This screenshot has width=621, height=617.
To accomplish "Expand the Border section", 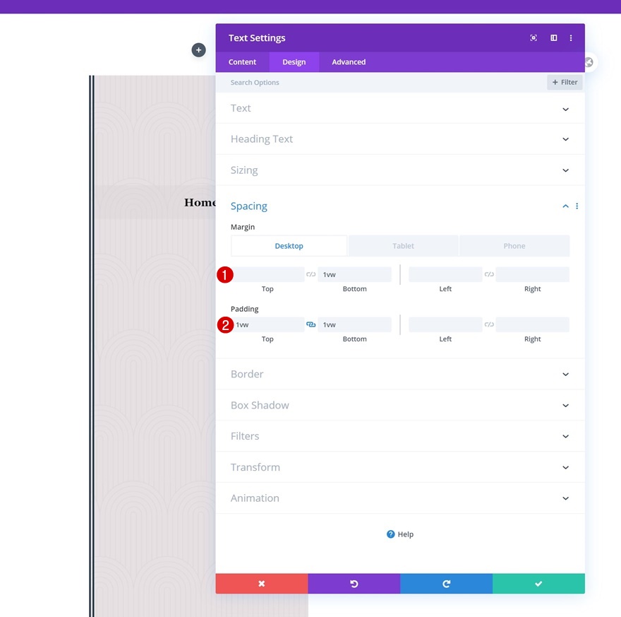I will coord(400,374).
